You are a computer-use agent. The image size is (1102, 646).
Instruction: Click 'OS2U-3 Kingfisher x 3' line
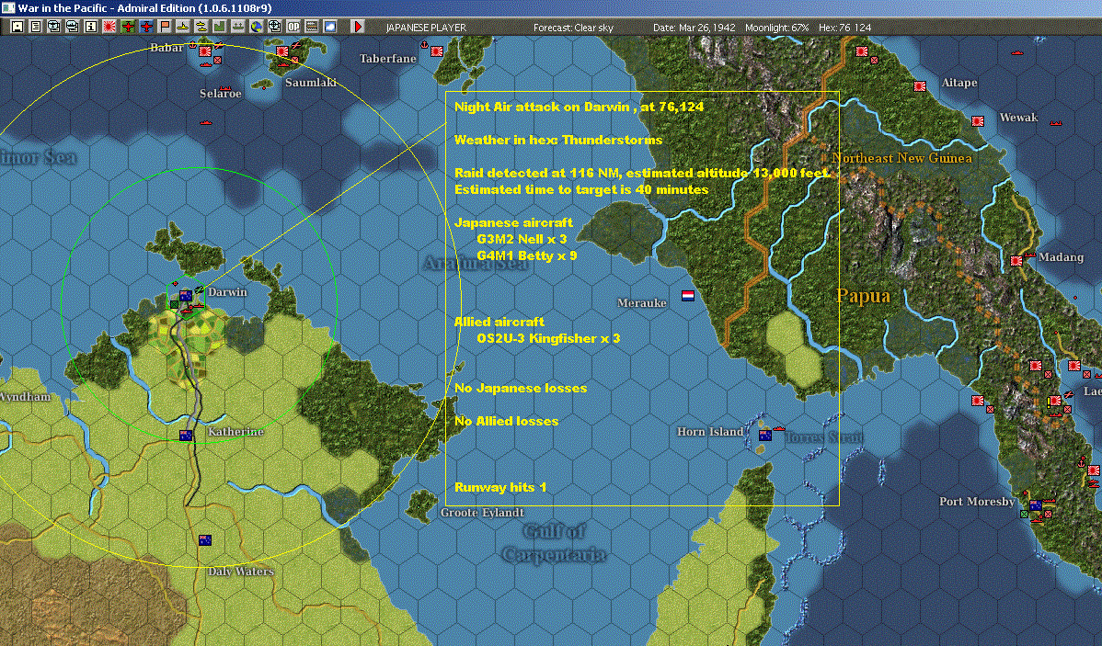click(548, 338)
